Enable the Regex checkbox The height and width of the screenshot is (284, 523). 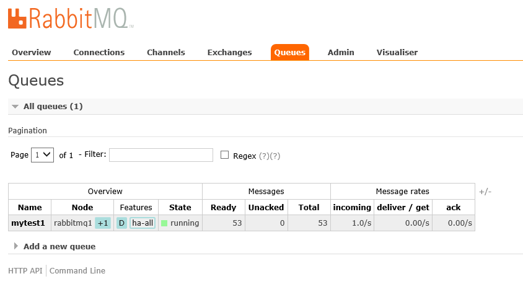[224, 155]
